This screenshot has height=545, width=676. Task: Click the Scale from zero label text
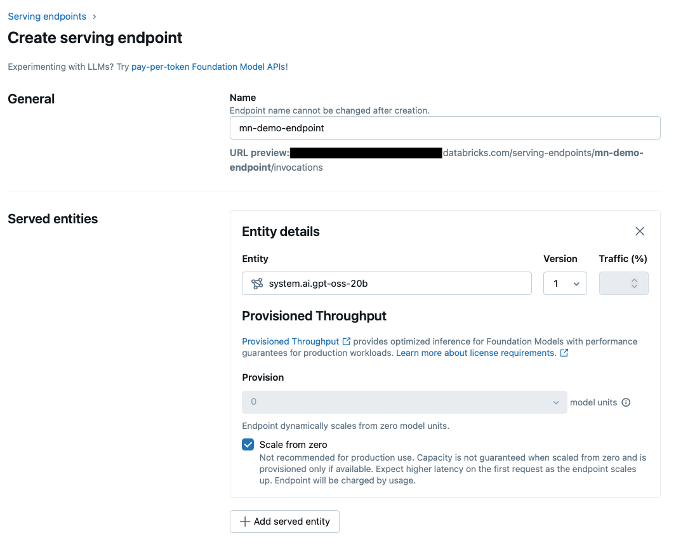point(293,445)
